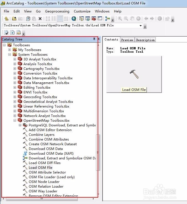Open the Search window icon

coord(88,19)
